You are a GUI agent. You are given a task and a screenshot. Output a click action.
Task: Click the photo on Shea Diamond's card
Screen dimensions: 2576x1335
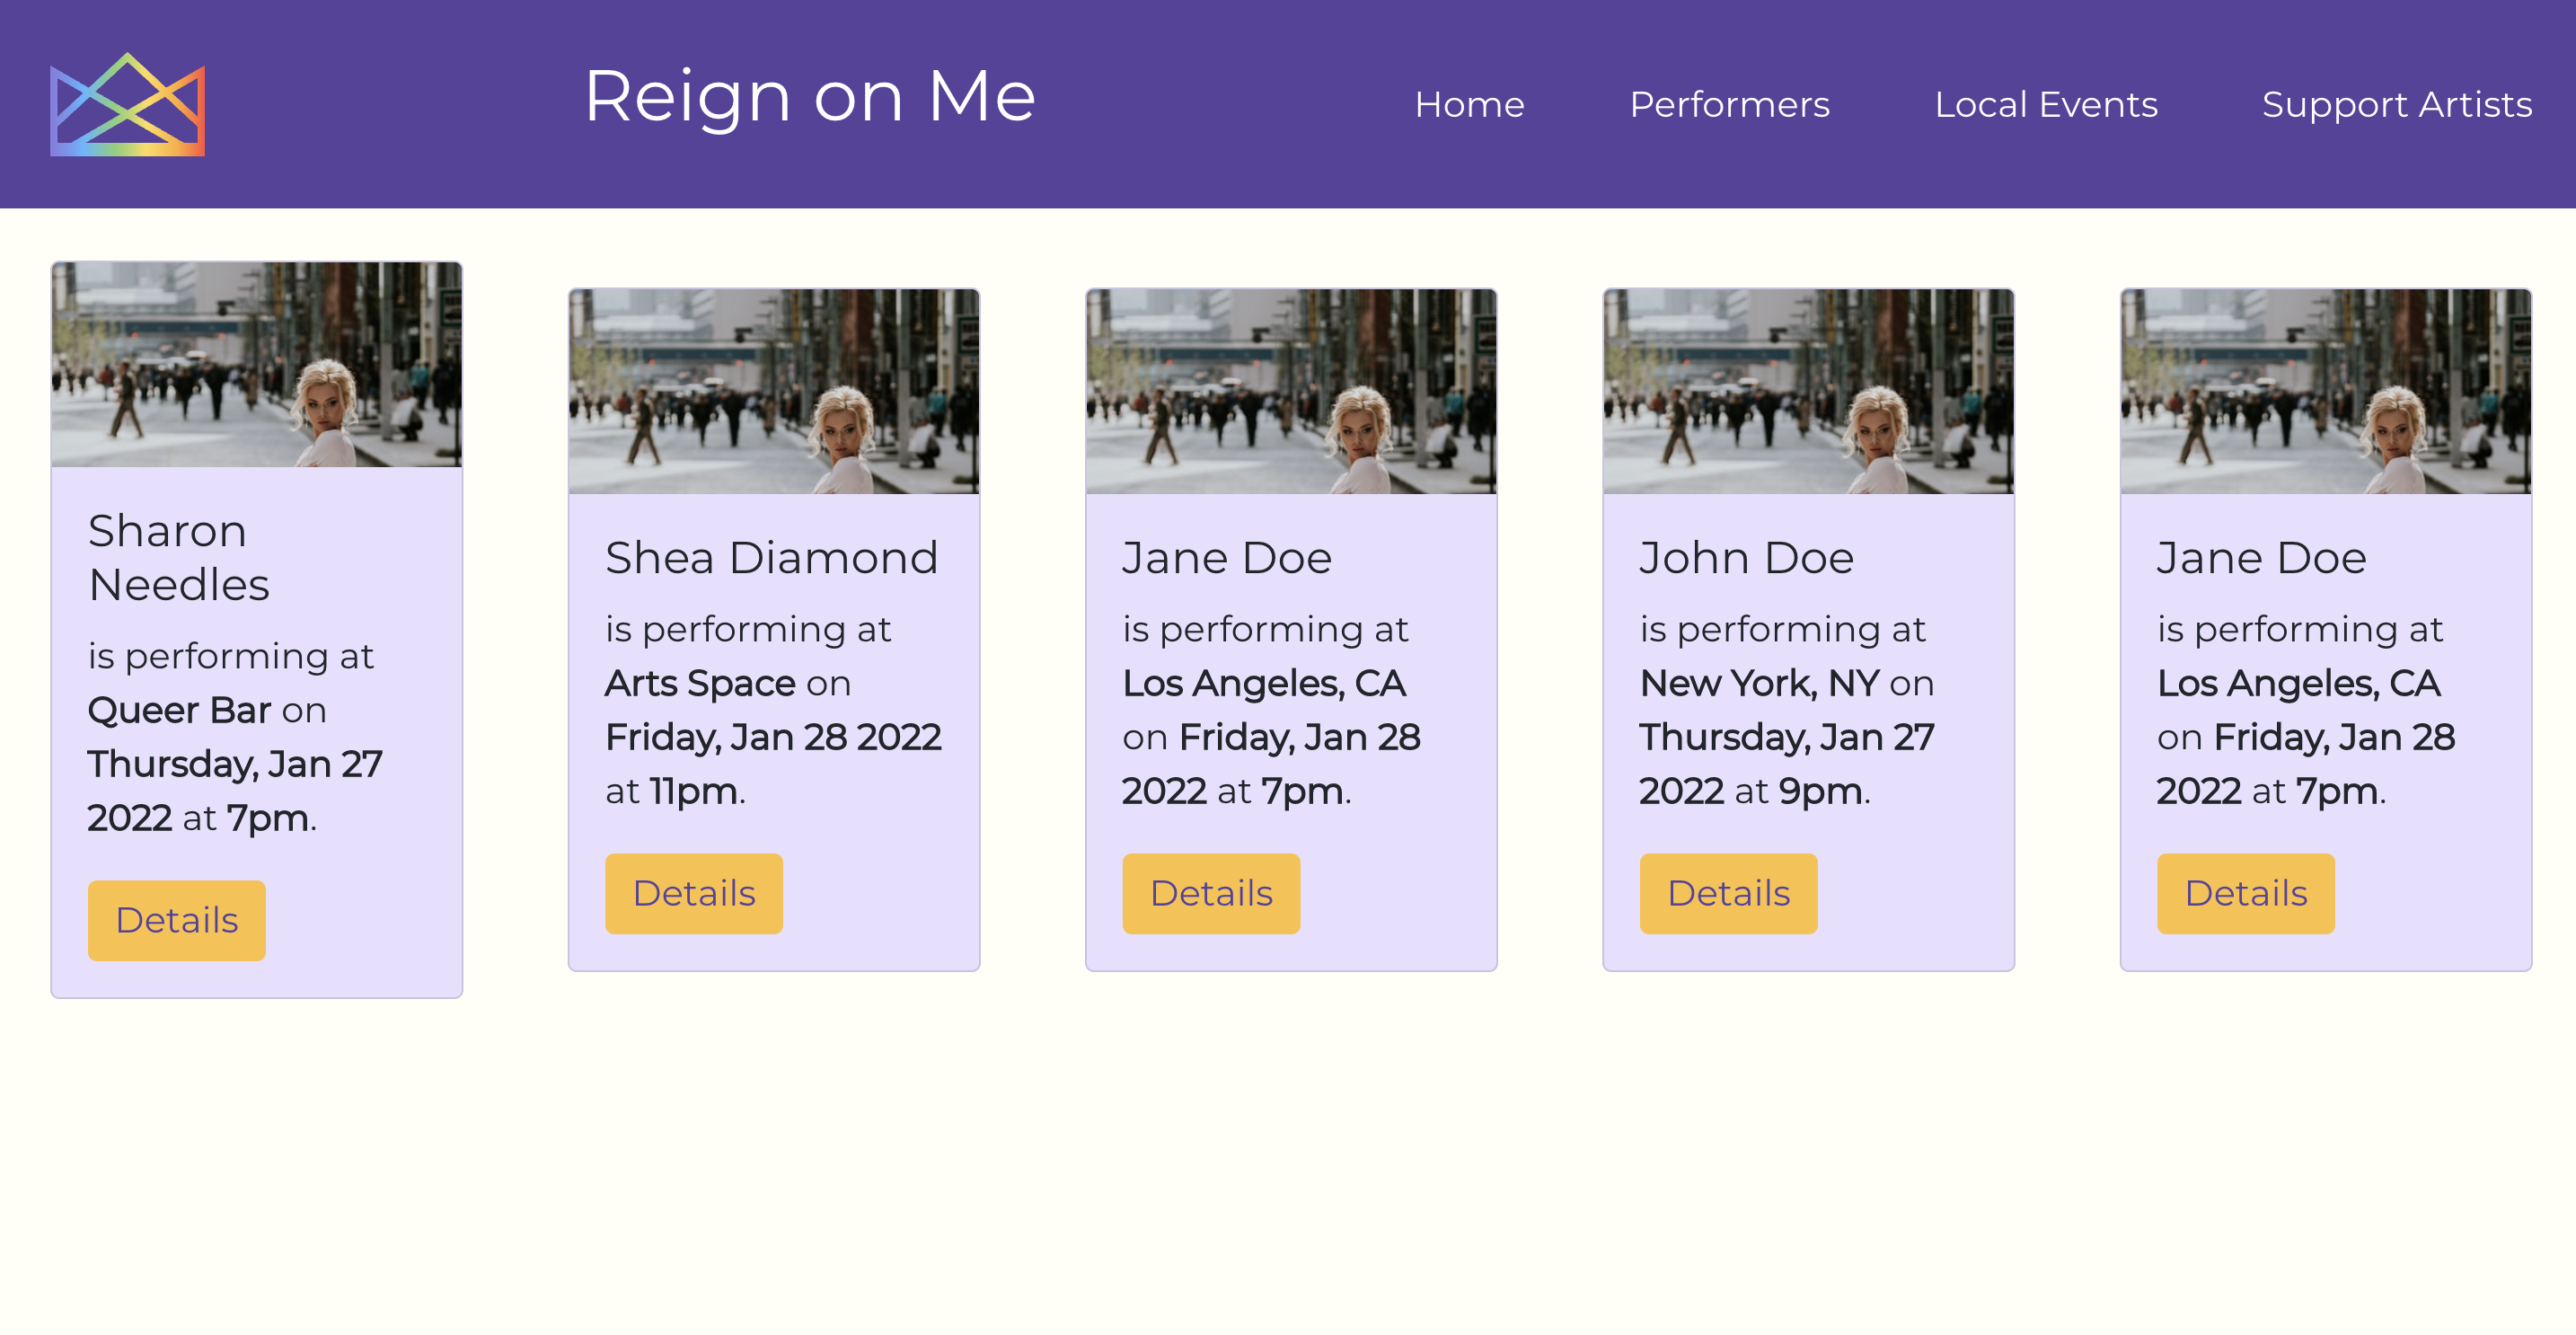pyautogui.click(x=774, y=391)
